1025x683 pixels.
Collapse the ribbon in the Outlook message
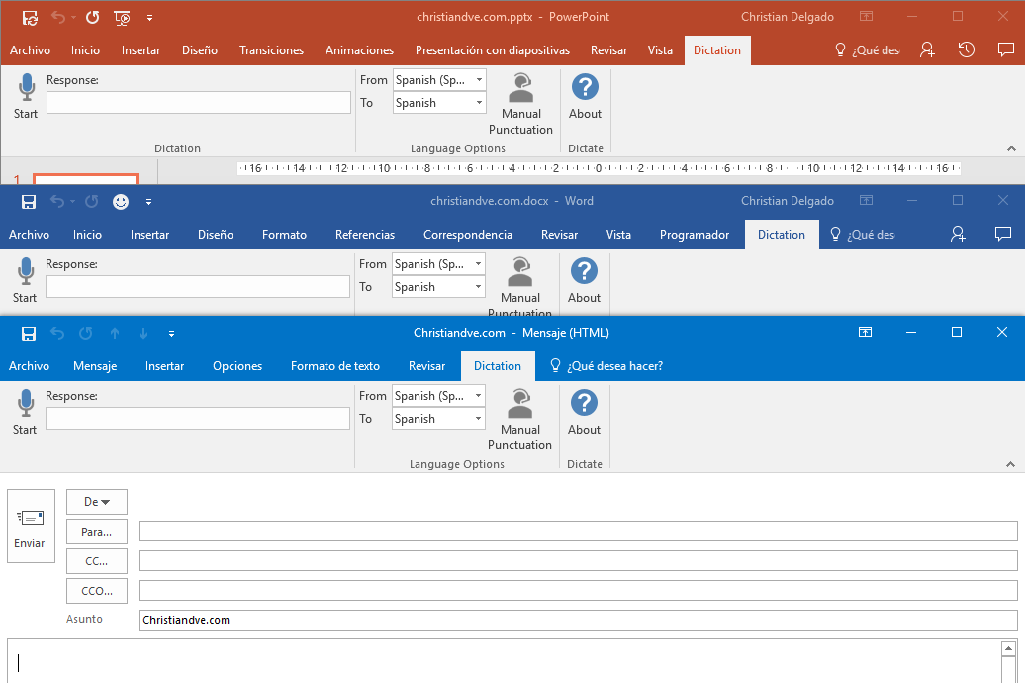point(1010,464)
